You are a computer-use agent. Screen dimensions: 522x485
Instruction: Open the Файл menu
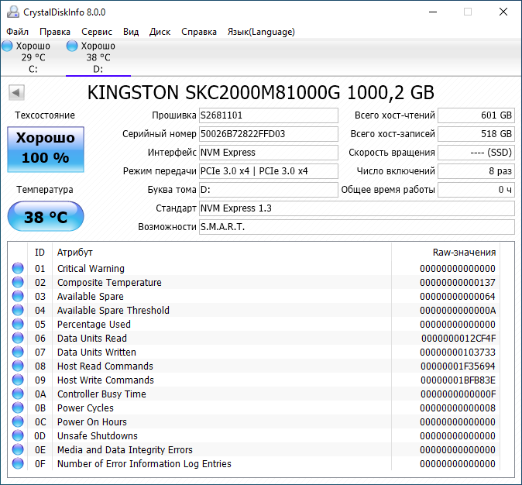(17, 32)
